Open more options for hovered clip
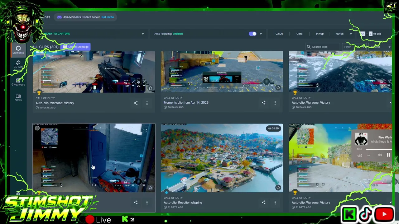Viewport: 399px width, 224px height. pyautogui.click(x=147, y=203)
